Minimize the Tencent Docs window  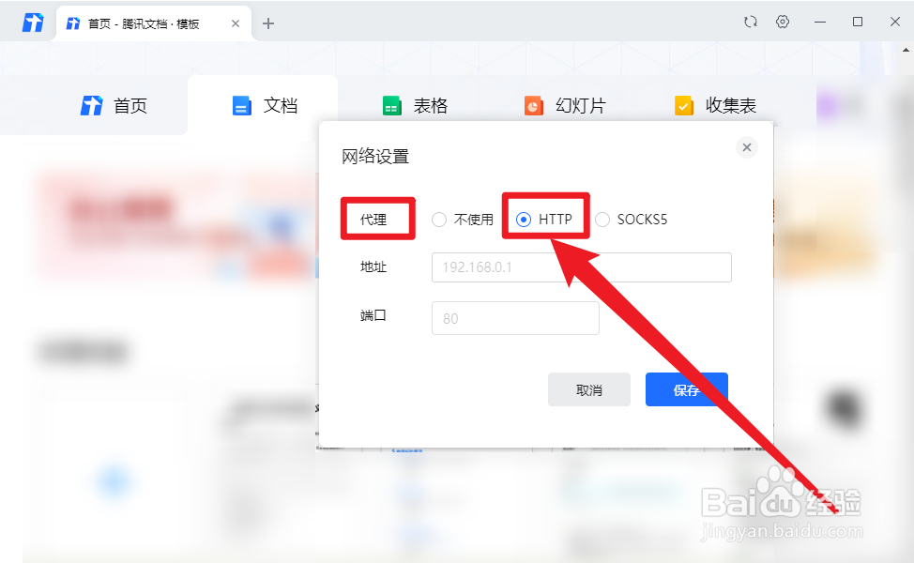pos(820,23)
